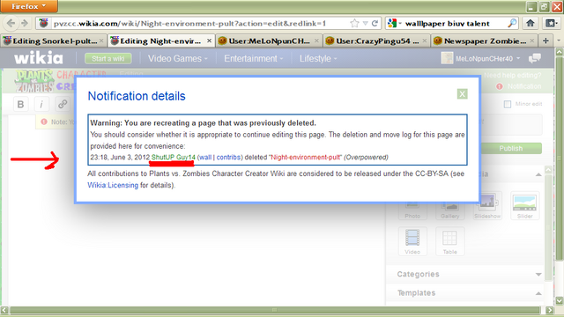Click the Notification link at top right
This screenshot has height=317, width=564.
pos(524,86)
